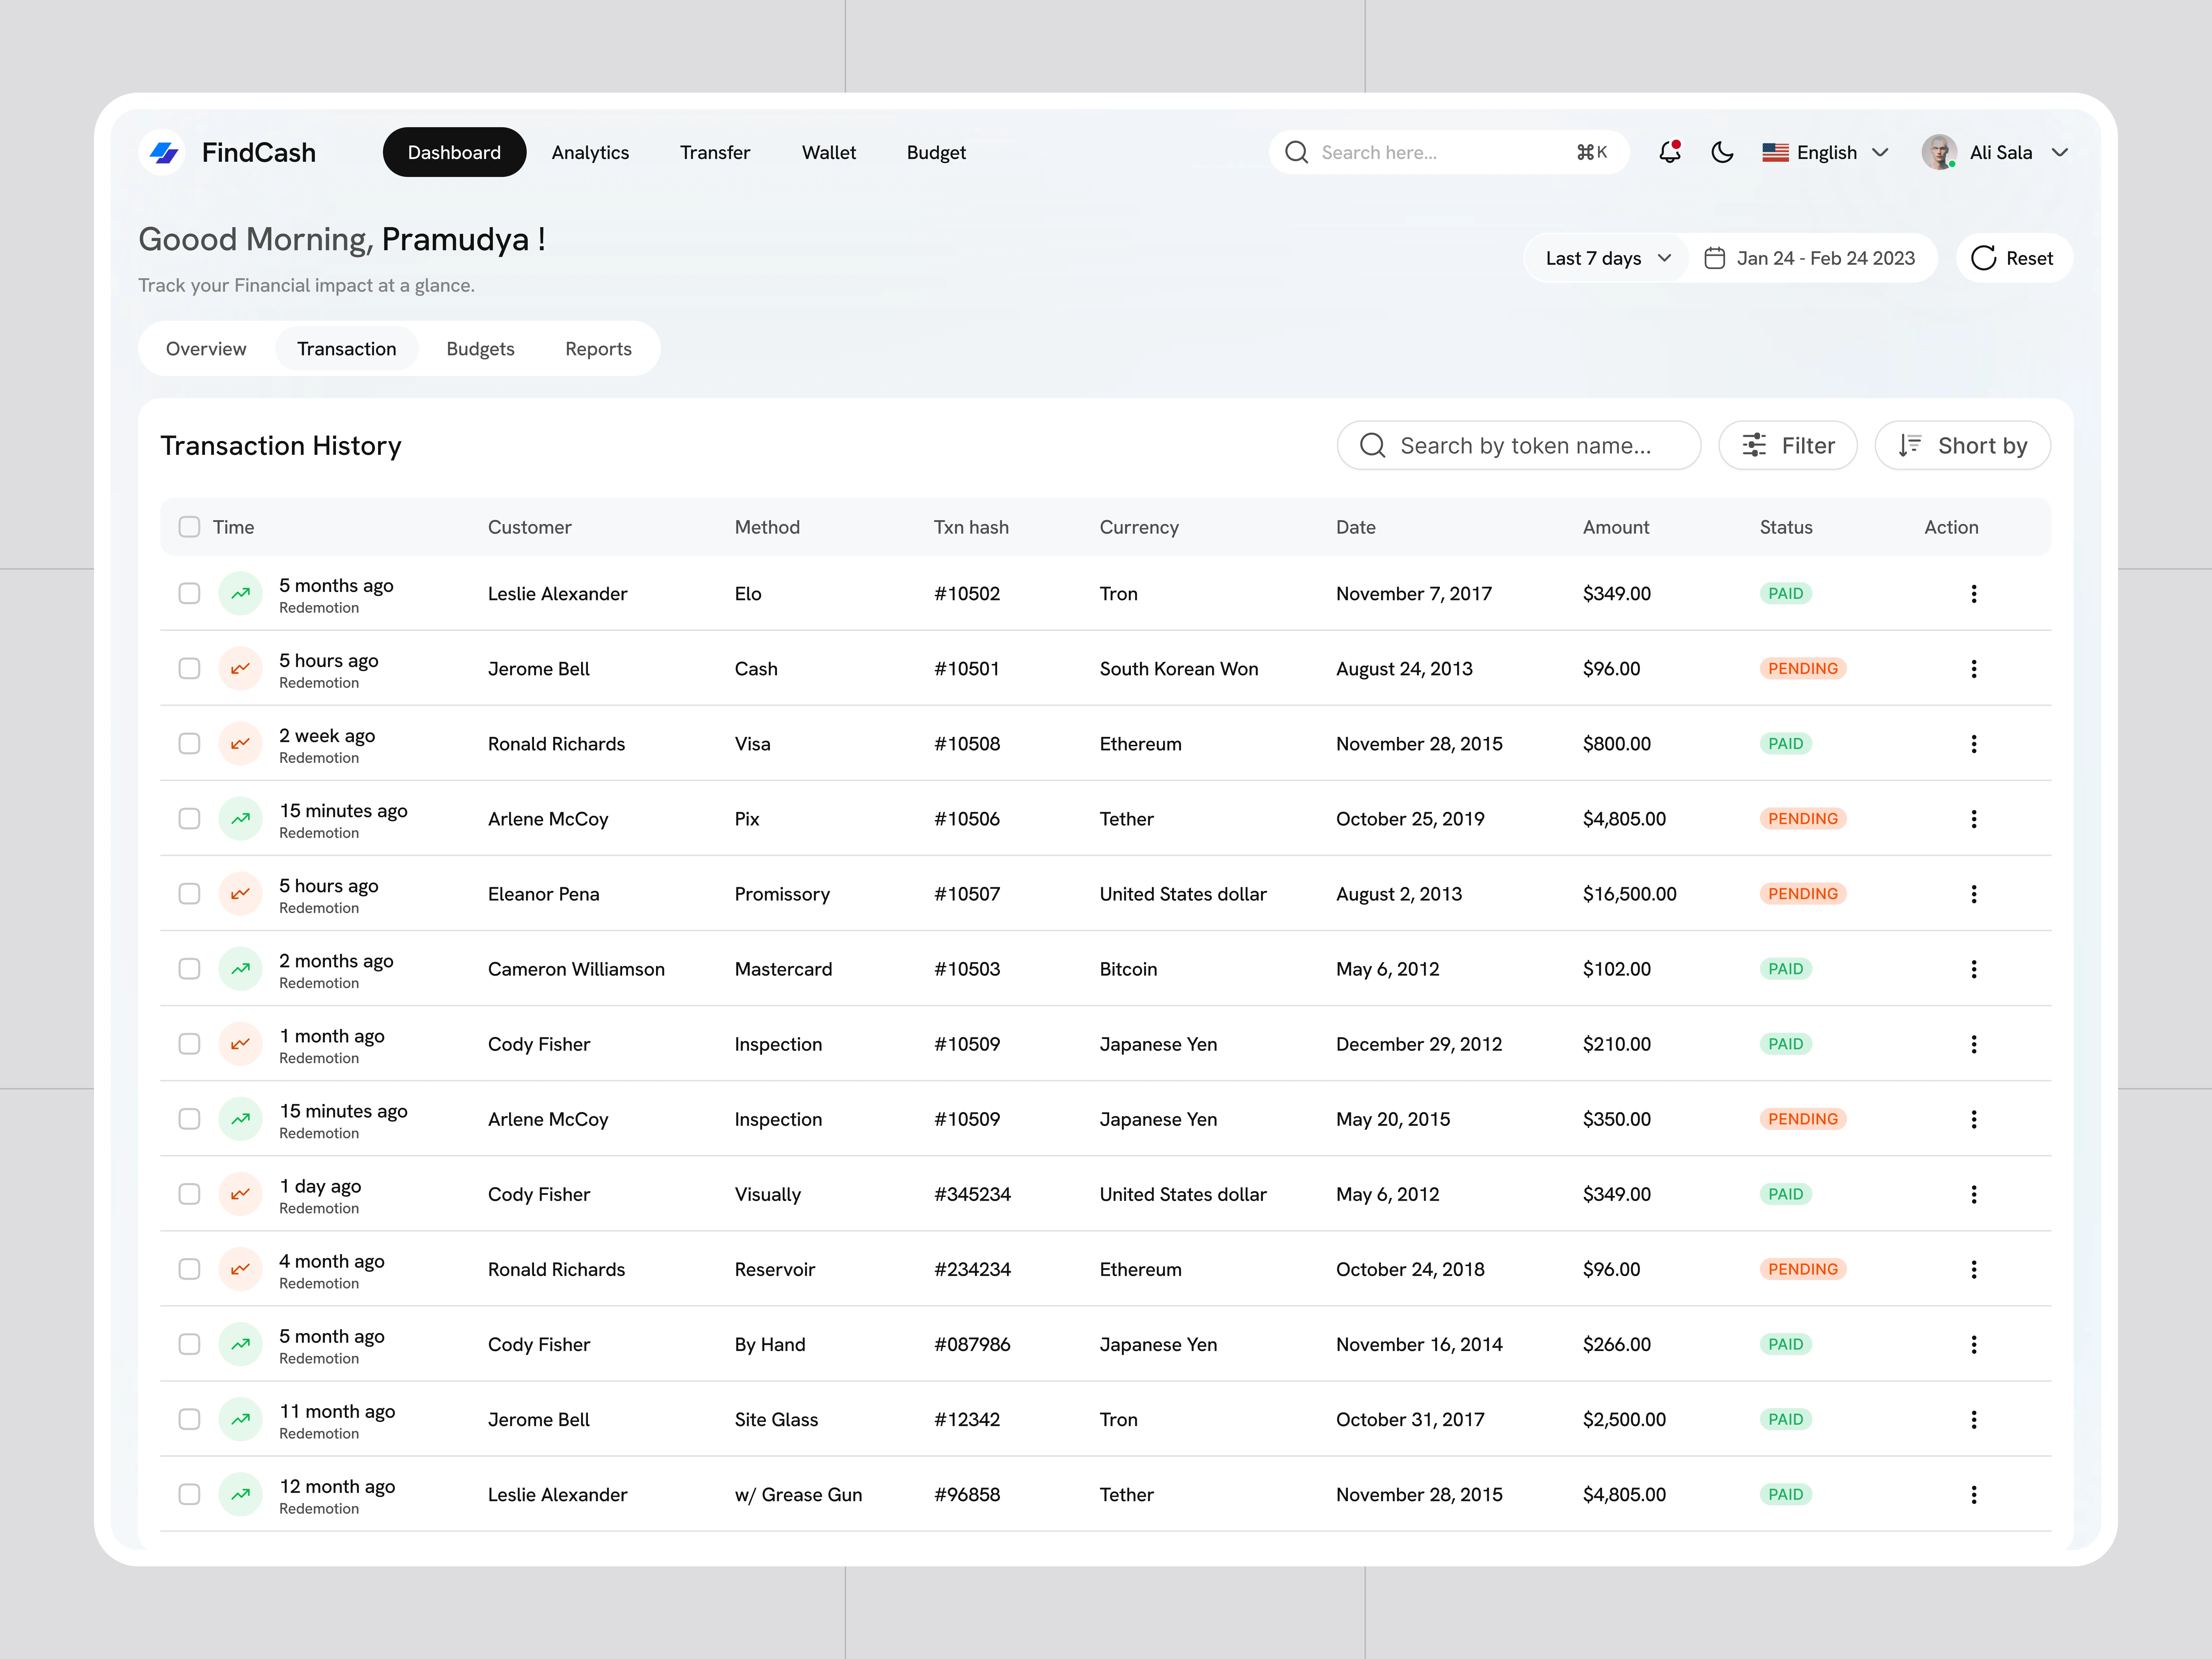Click the Reset button
This screenshot has height=1659, width=2212.
2013,258
